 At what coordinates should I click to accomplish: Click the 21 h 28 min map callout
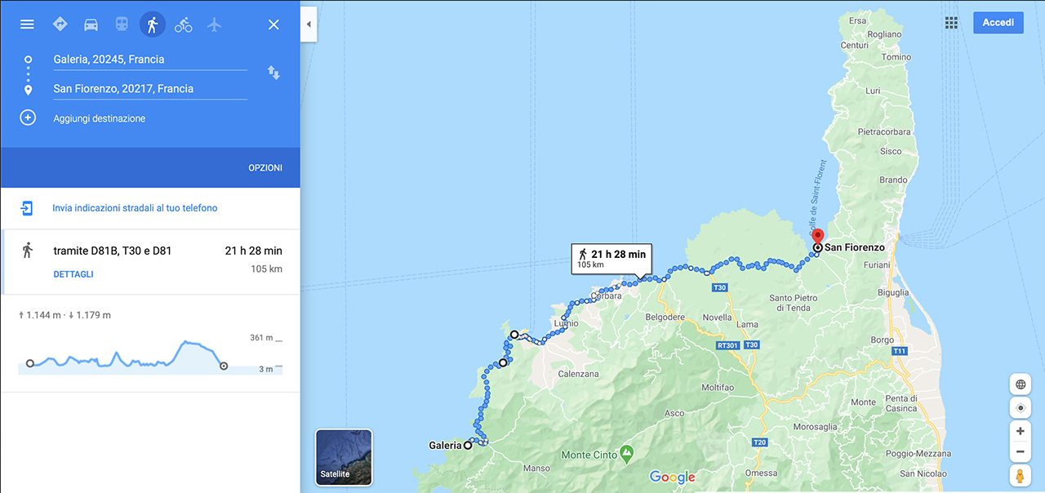pos(611,259)
